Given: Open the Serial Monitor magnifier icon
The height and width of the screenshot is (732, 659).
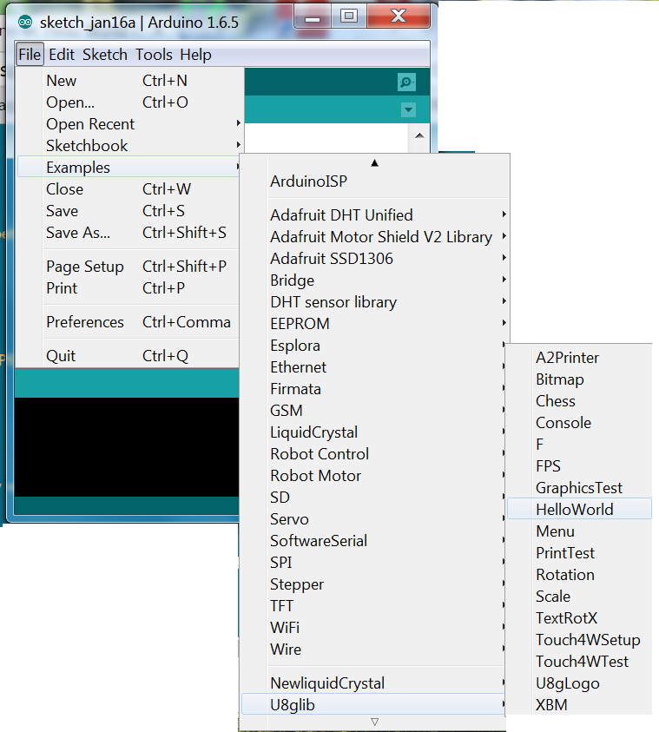Looking at the screenshot, I should [407, 82].
